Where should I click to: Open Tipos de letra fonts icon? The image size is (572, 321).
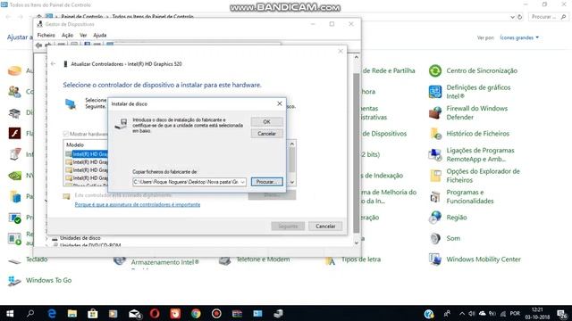(x=330, y=260)
